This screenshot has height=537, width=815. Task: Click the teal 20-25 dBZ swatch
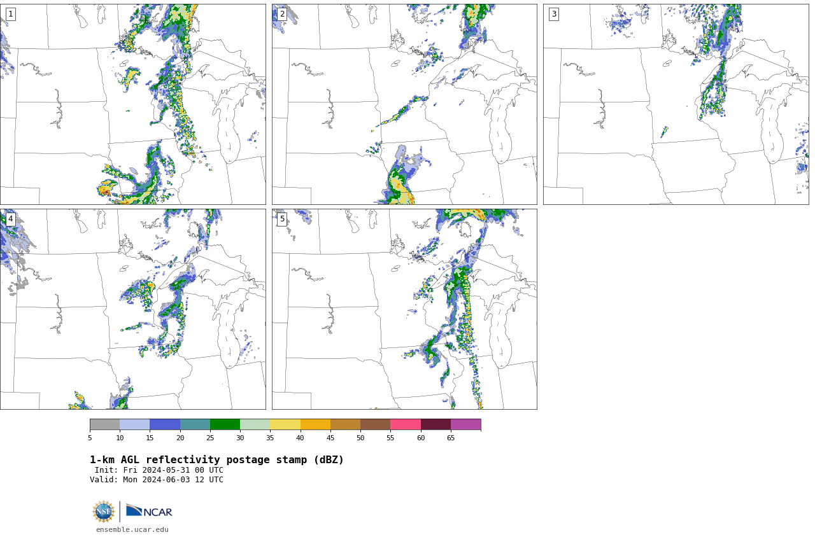point(195,424)
